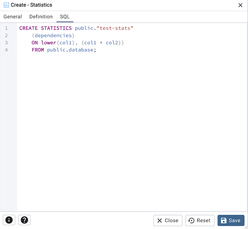Open help with the question mark icon
The width and height of the screenshot is (248, 229).
[x=24, y=220]
